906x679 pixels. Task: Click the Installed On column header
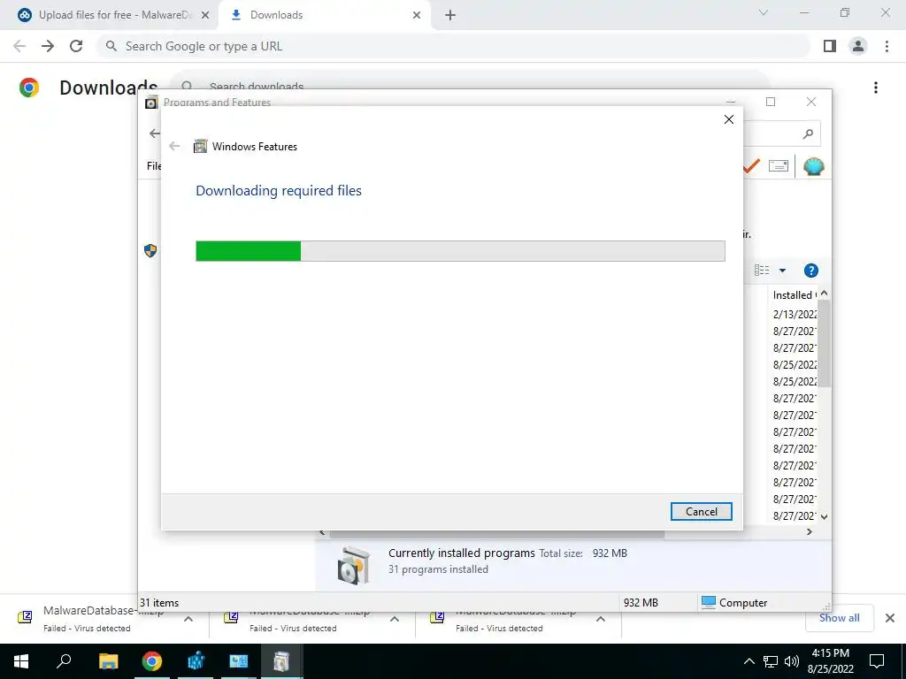[794, 295]
